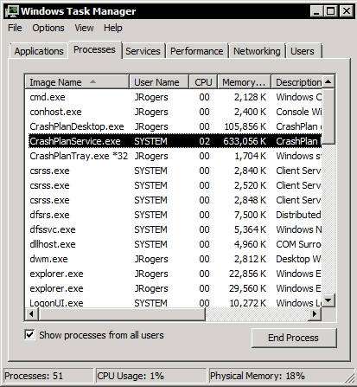The image size is (357, 387).
Task: Click the horizontal scrollbar thumb
Action: pyautogui.click(x=122, y=313)
